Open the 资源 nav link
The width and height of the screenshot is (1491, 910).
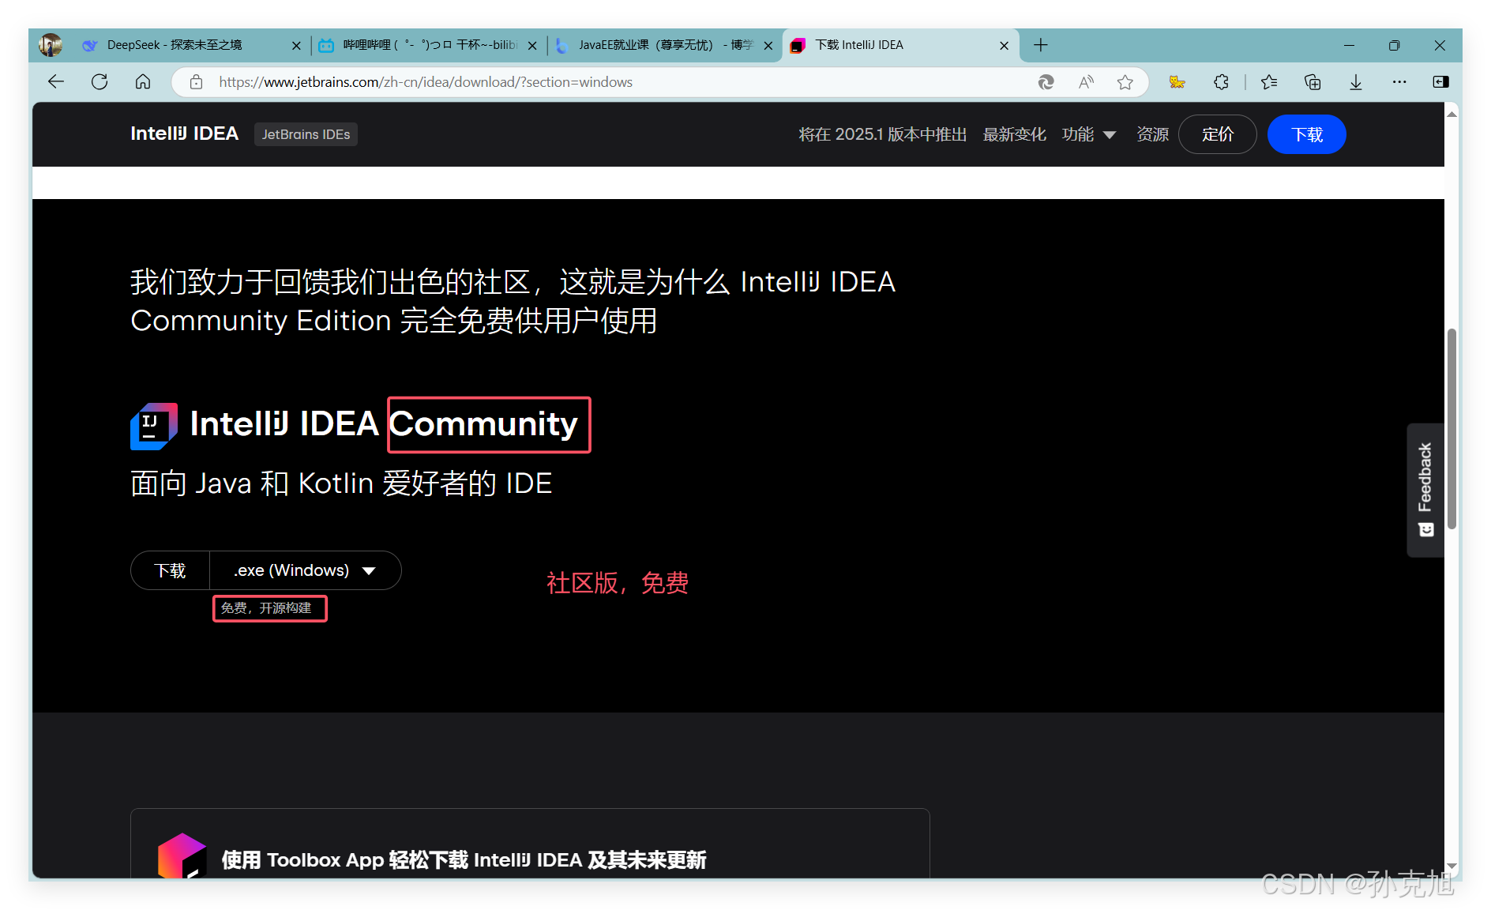[1152, 134]
